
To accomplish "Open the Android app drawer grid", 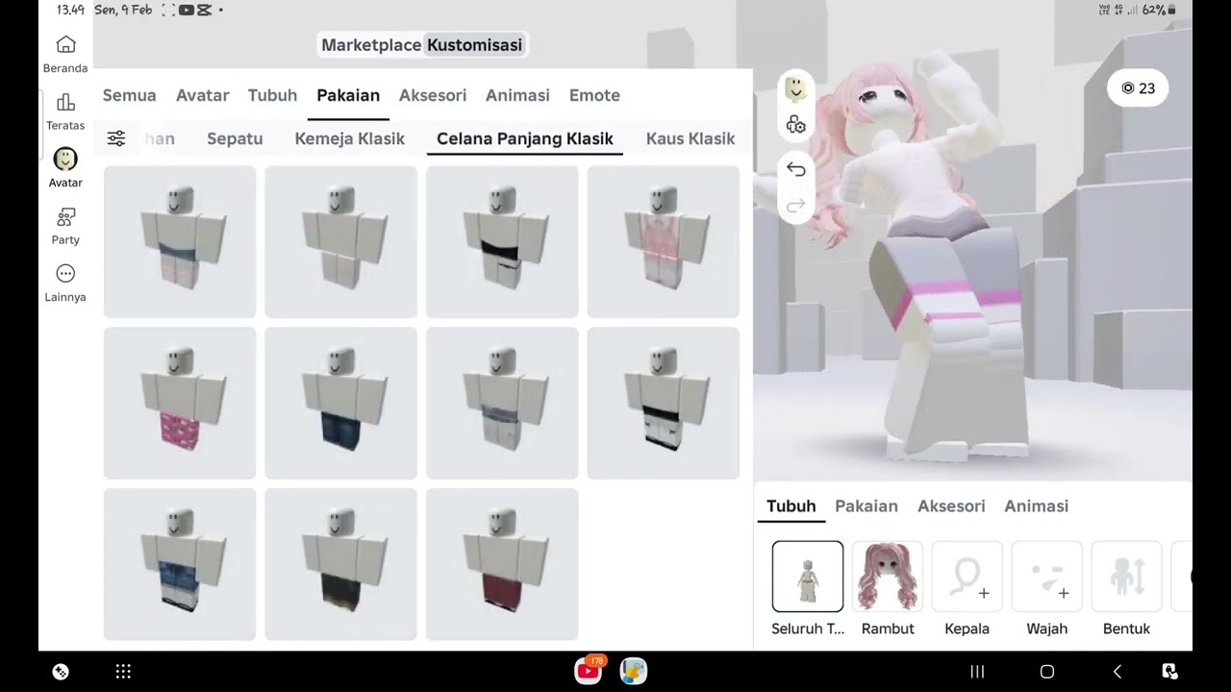I will (x=123, y=672).
